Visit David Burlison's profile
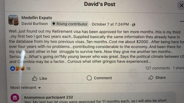This screenshot has height=103, width=184. click(35, 24)
